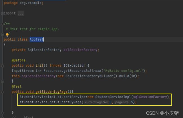
Task: Click the studentService variable declaration
Action: [71, 97]
